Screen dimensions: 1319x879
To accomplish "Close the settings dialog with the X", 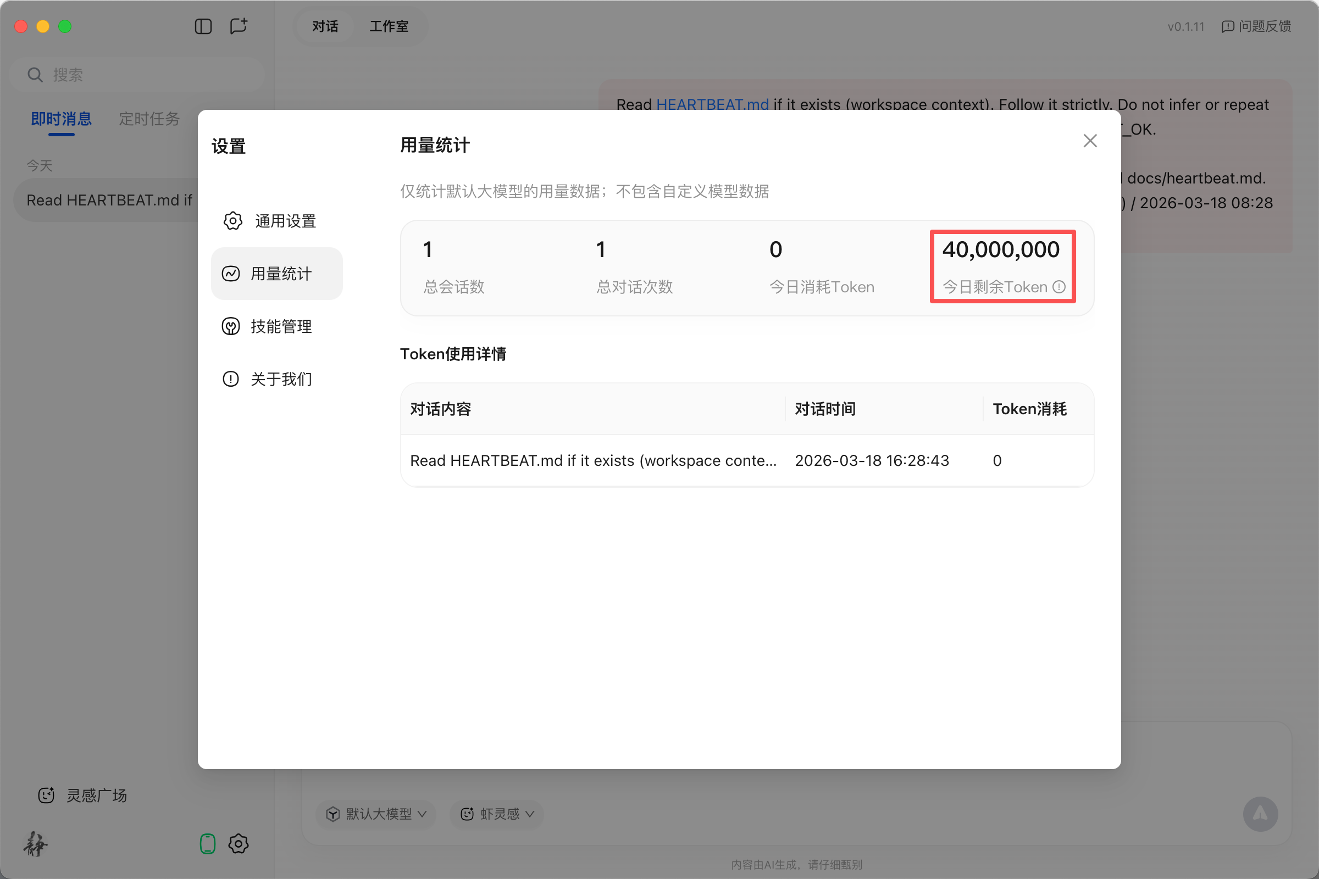I will pyautogui.click(x=1090, y=141).
